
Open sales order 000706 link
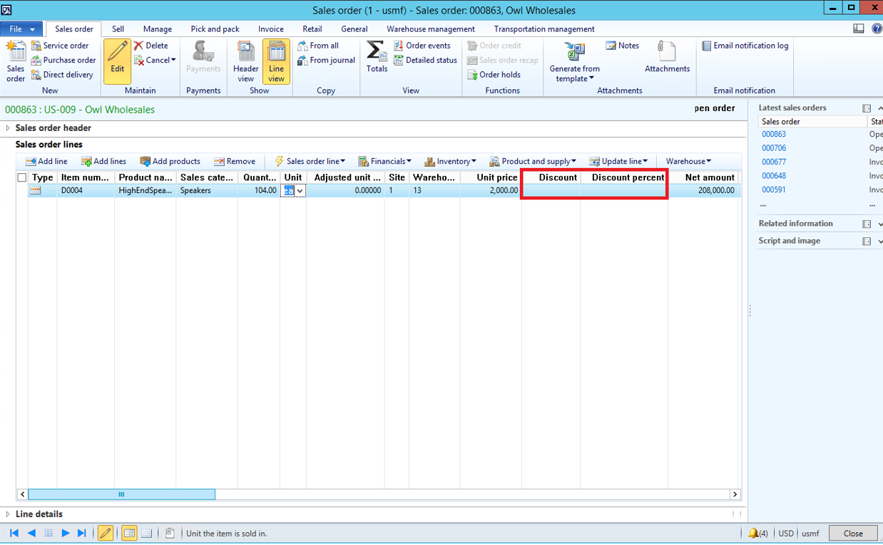point(773,148)
